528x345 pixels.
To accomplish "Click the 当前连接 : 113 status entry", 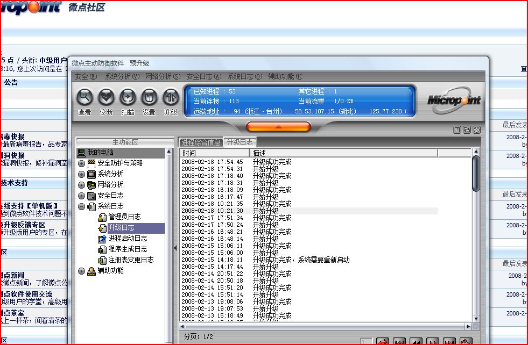I will 216,101.
